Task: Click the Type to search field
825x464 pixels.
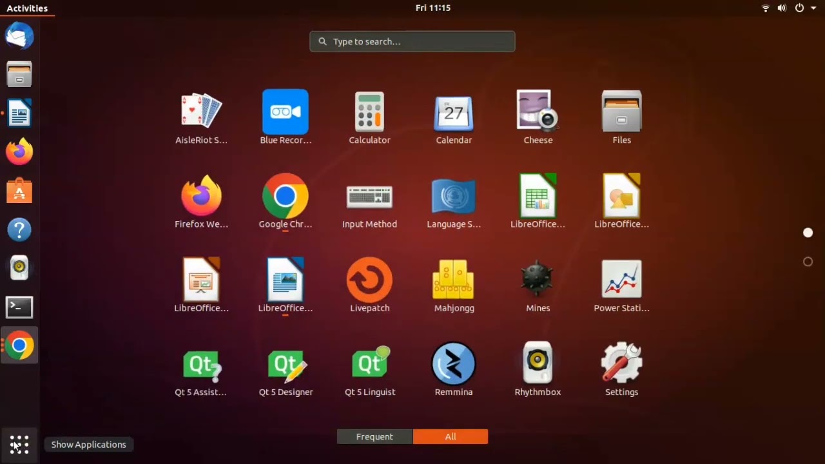Action: [412, 41]
